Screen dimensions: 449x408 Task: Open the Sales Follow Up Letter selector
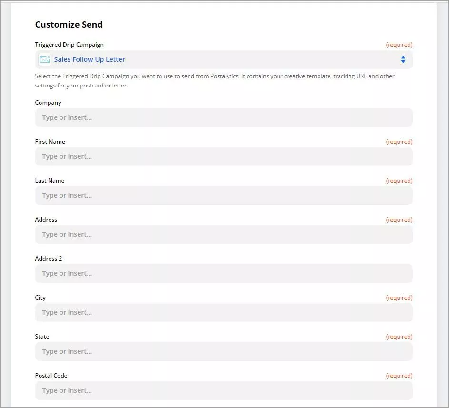tap(224, 59)
